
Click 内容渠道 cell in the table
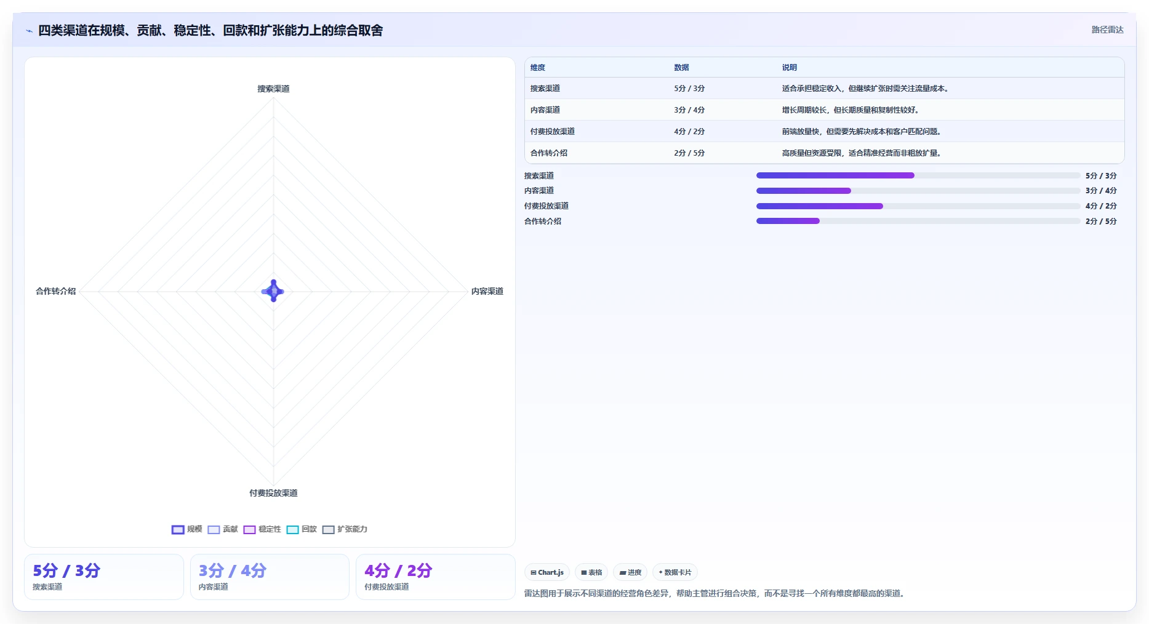tap(545, 110)
